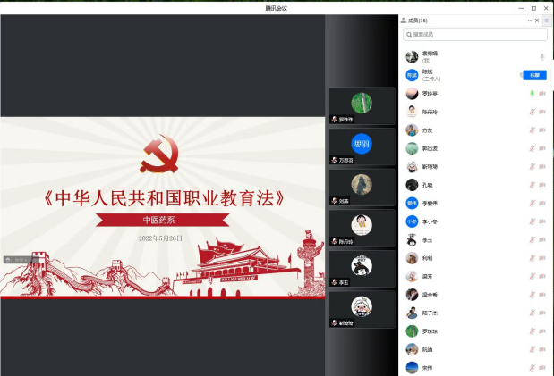Click member name 李小冬 in list

pos(430,221)
